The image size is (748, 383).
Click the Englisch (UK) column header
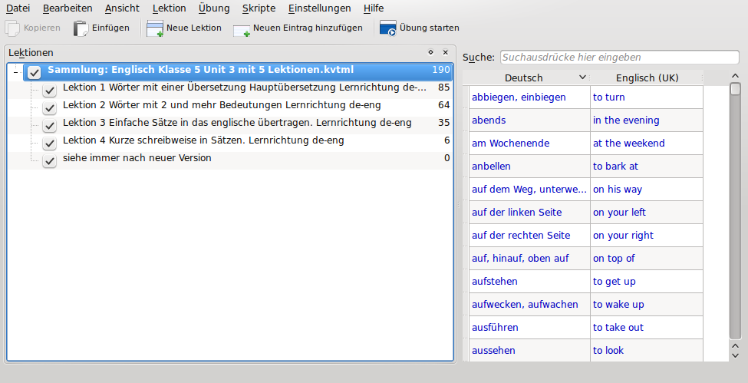coord(647,78)
